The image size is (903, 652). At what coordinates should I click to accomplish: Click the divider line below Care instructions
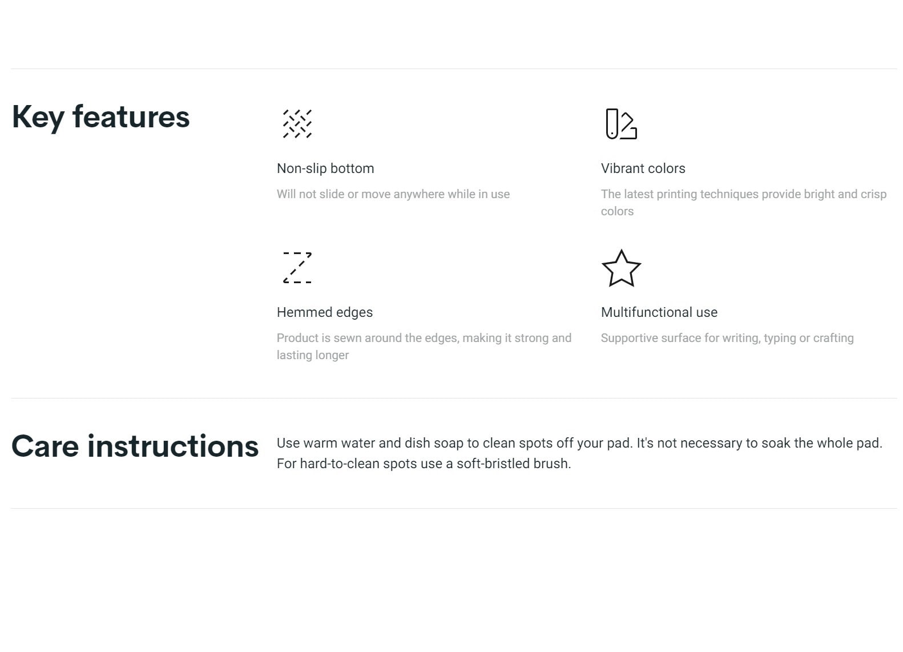[454, 508]
